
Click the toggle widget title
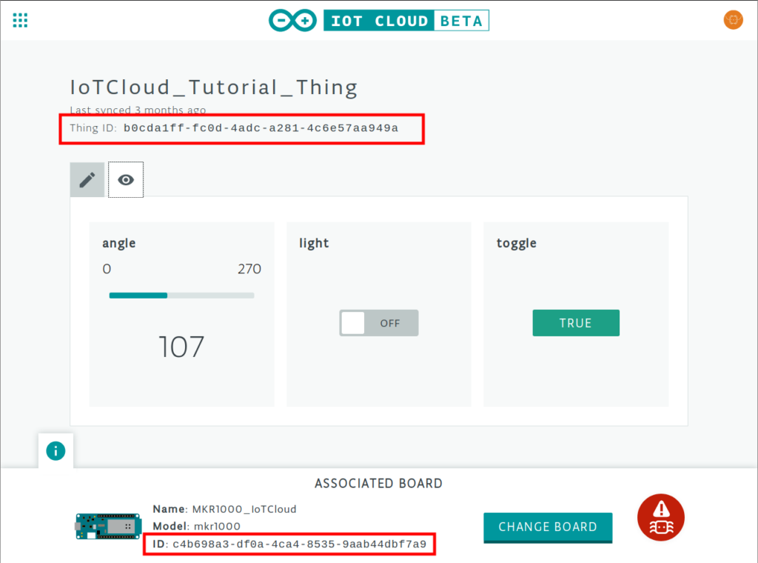tap(516, 243)
